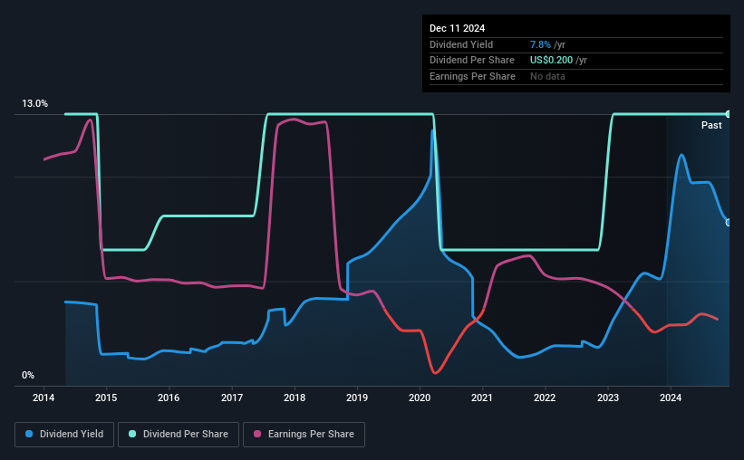Select the 2018 x-axis label
This screenshot has width=744, height=460.
tap(295, 398)
